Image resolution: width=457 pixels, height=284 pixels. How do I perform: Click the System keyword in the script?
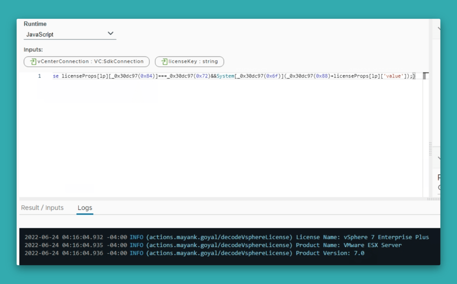coord(225,76)
